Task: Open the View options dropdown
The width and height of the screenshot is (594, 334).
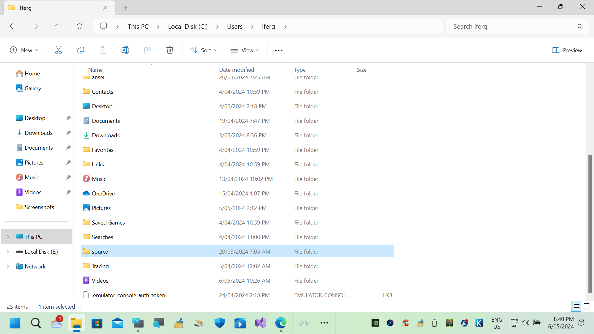Action: [245, 50]
